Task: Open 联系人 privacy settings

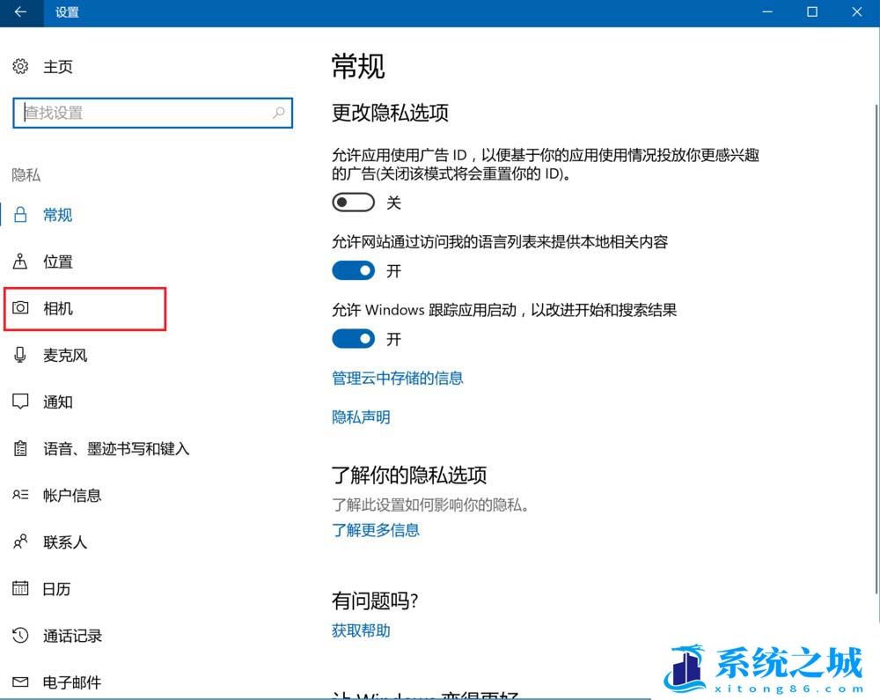Action: click(65, 542)
